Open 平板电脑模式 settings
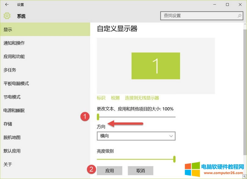The height and width of the screenshot is (179, 247). click(x=45, y=83)
